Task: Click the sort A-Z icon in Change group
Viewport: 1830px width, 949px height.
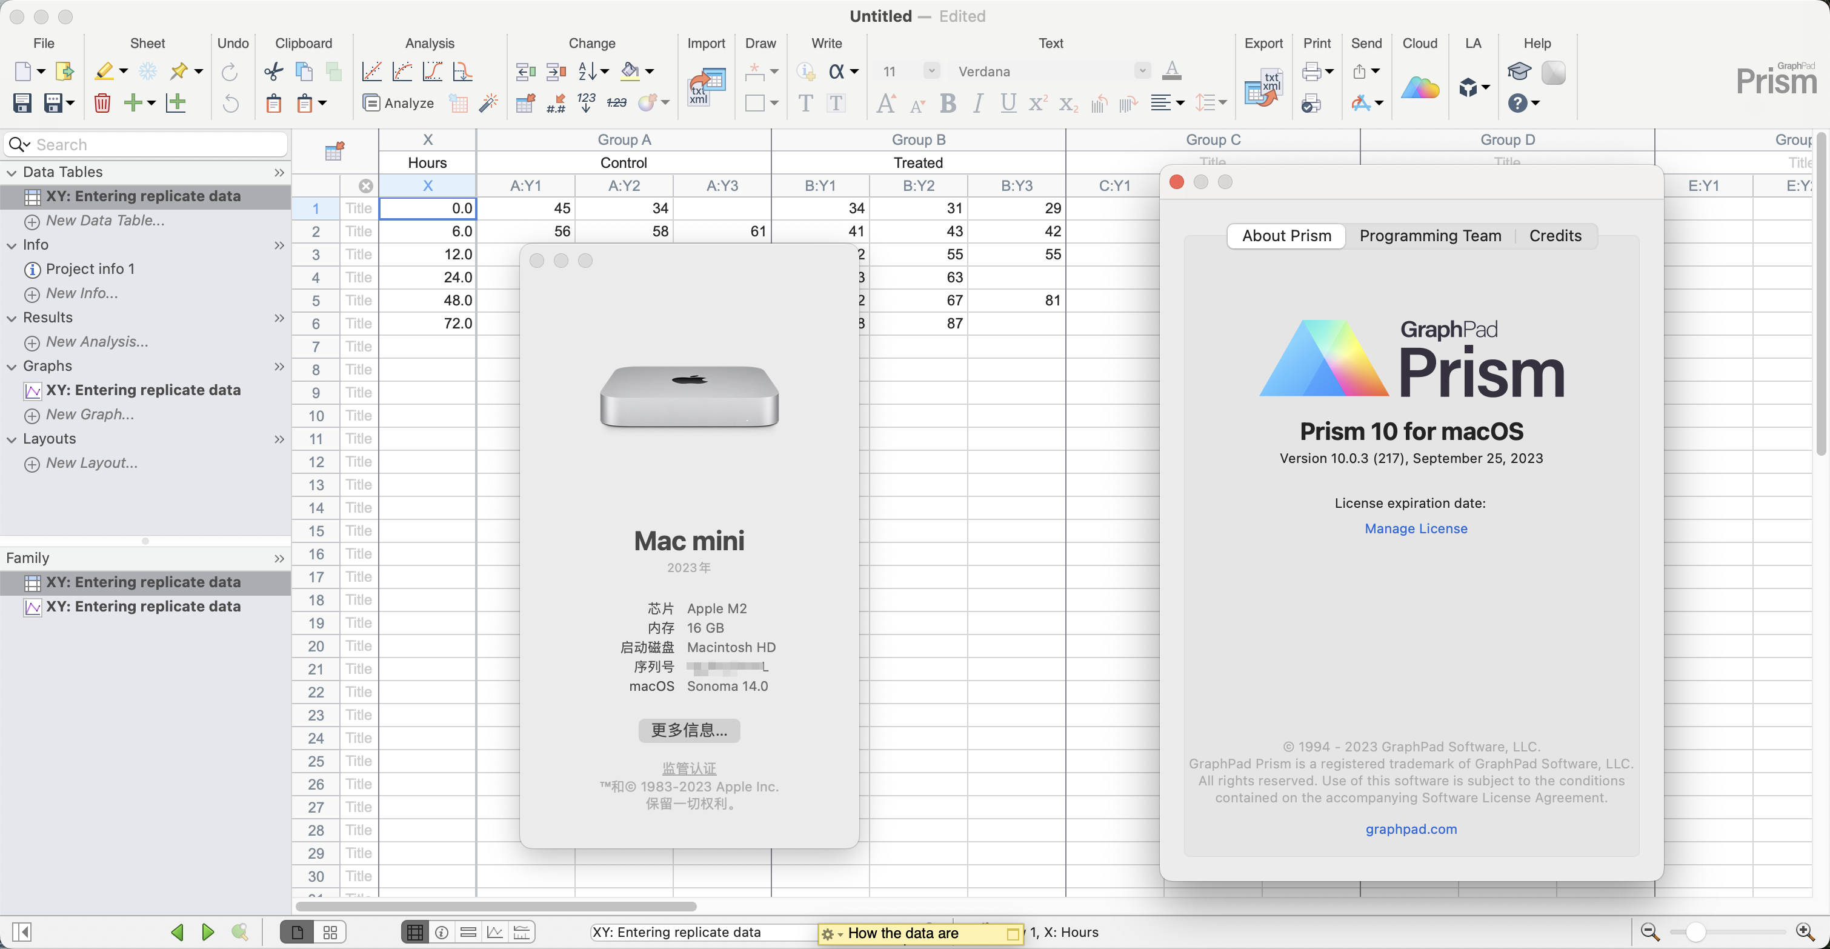Action: click(x=588, y=71)
